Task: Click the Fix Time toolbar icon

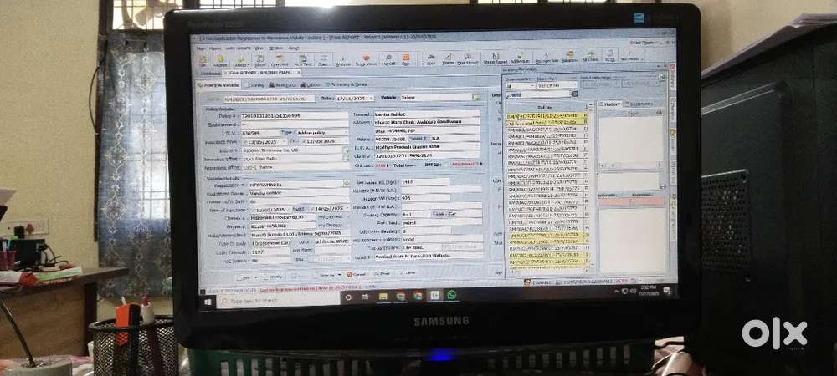Action: 303,61
